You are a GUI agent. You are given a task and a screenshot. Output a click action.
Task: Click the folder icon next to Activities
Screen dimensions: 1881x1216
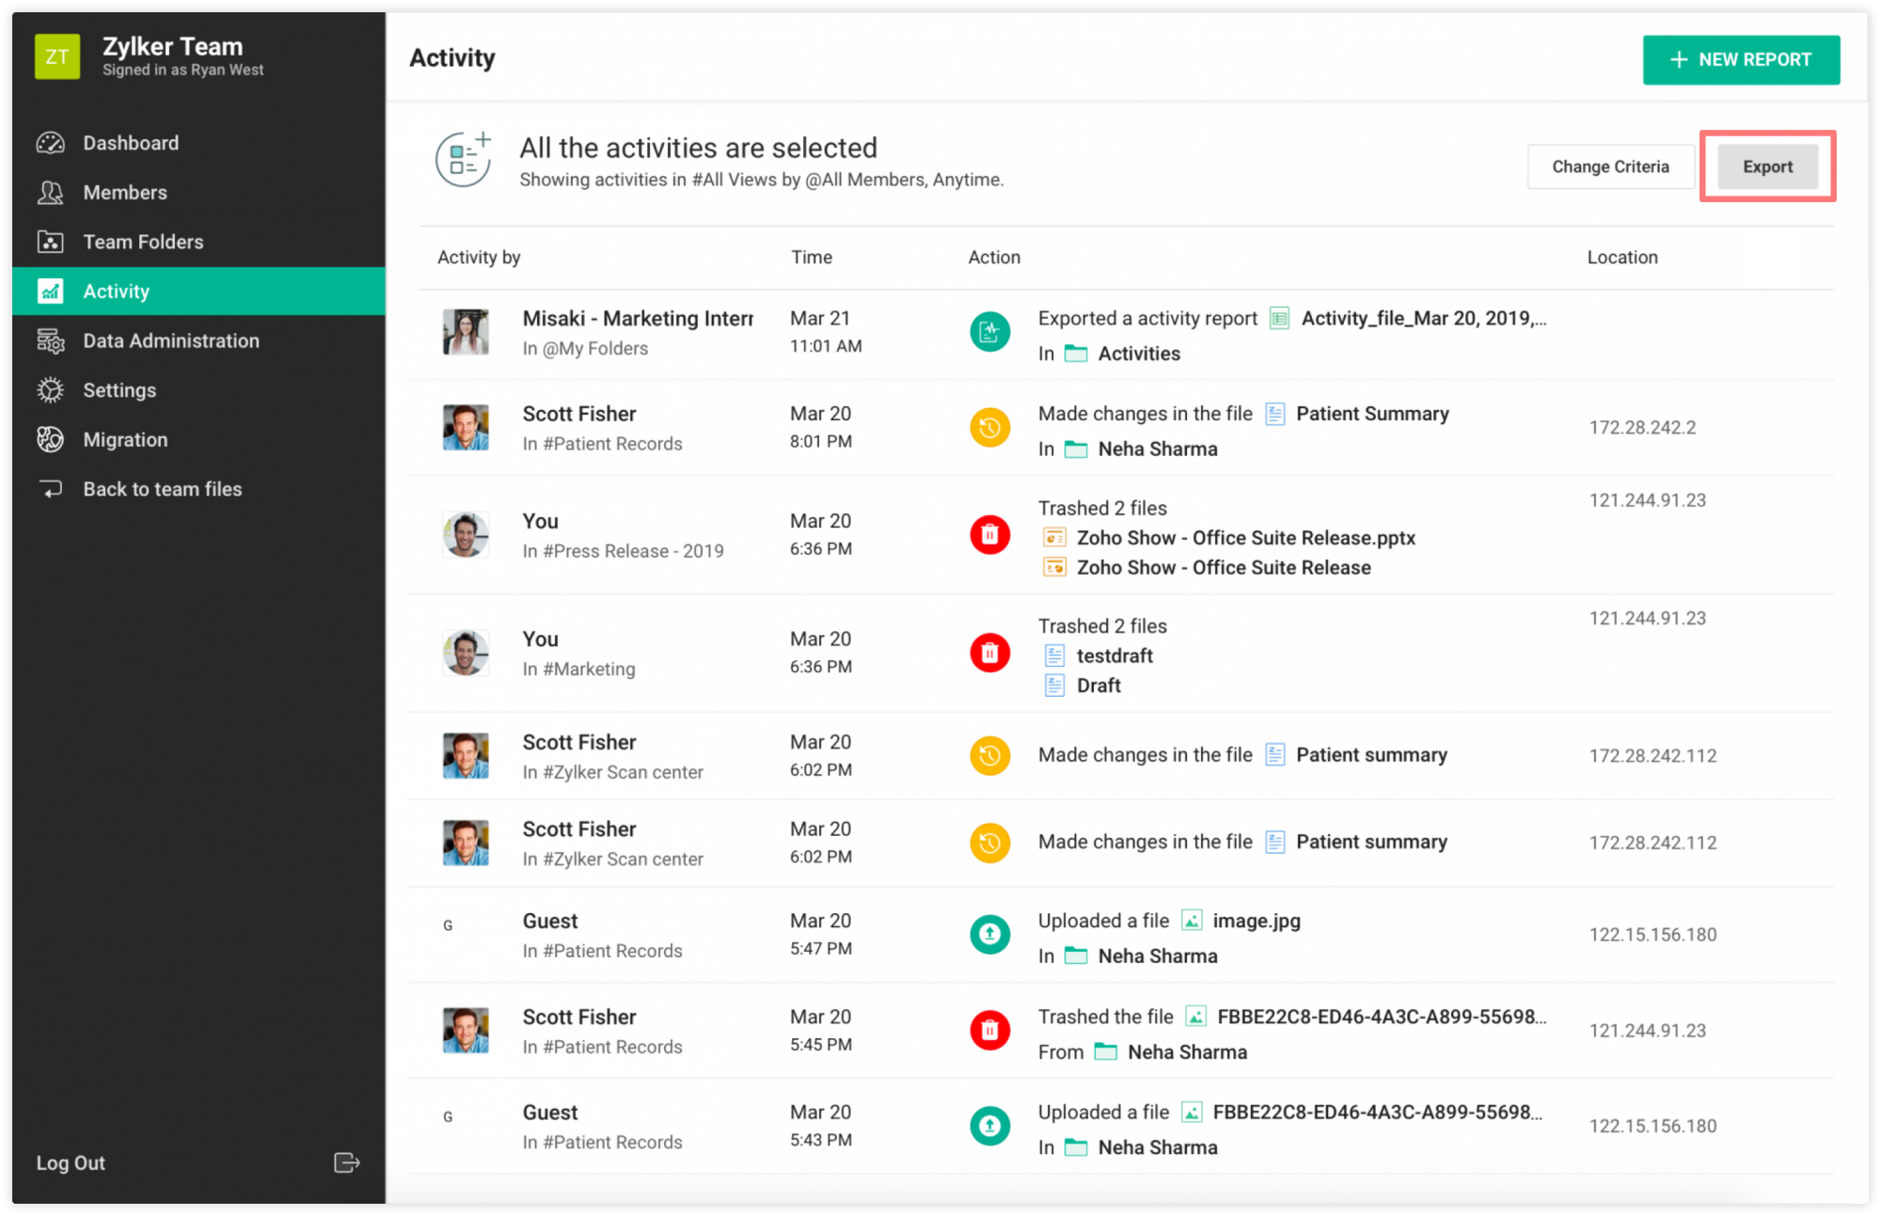[x=1075, y=354]
